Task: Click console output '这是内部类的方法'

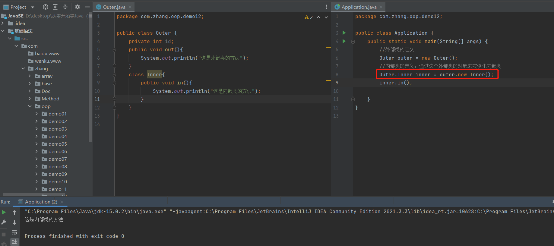Action: pos(44,219)
